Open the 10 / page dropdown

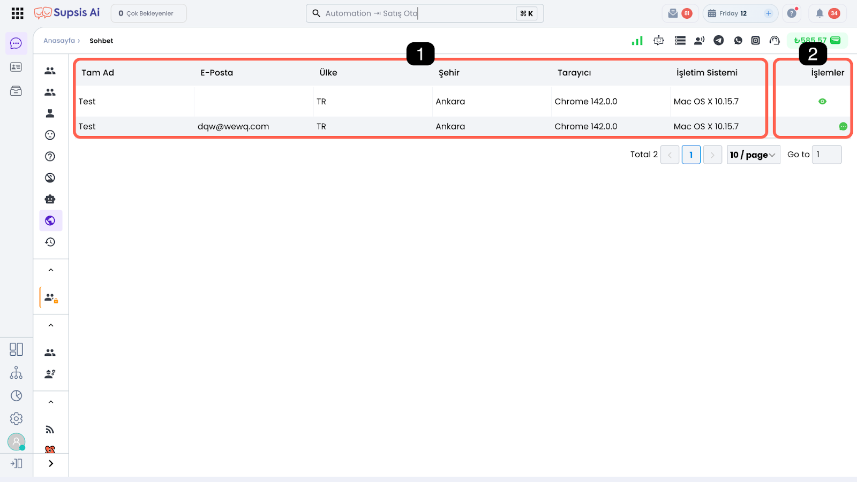pos(753,155)
